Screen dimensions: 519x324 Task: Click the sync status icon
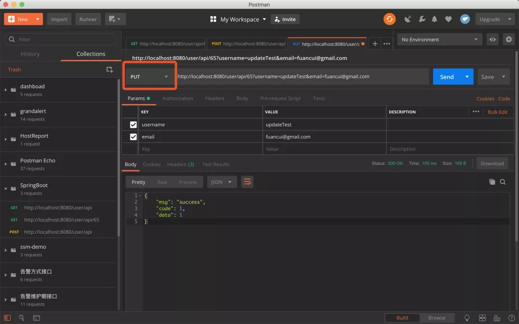[x=390, y=19]
